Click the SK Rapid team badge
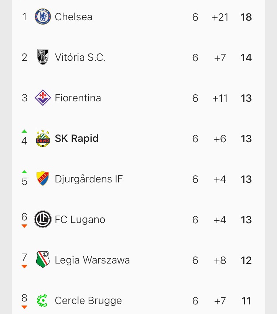This screenshot has height=314, width=277. point(42,139)
